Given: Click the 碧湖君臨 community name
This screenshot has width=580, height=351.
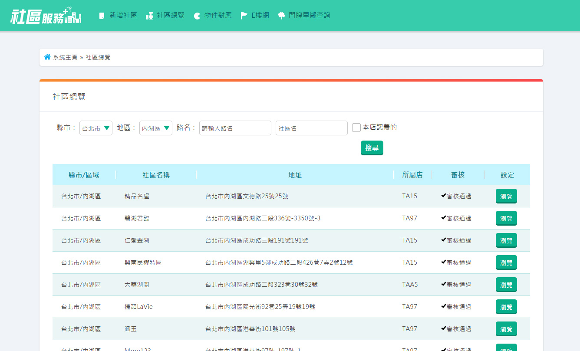Looking at the screenshot, I should [137, 218].
